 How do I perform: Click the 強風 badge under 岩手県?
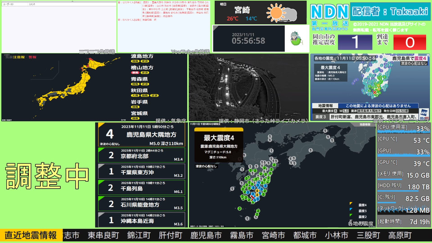(x=135, y=107)
